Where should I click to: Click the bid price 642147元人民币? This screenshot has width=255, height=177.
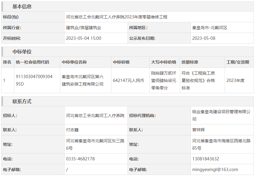[128, 80]
